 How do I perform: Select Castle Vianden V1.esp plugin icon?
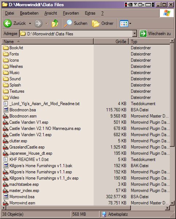click(6, 122)
